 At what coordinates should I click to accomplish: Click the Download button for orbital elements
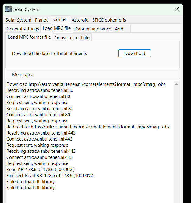(135, 53)
